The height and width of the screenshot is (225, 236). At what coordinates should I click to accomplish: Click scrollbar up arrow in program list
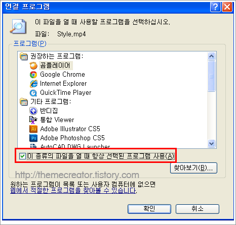[x=212, y=56]
